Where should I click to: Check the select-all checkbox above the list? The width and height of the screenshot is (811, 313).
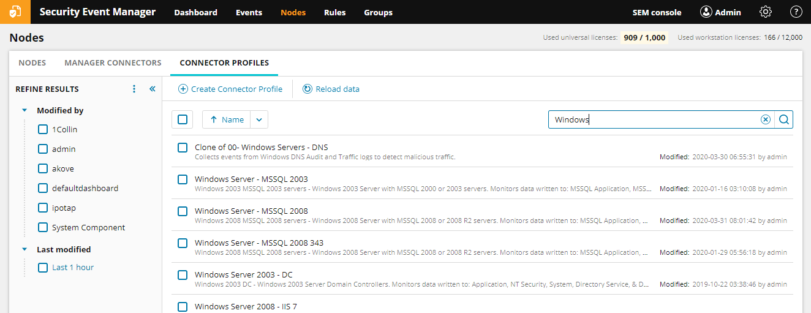[183, 119]
